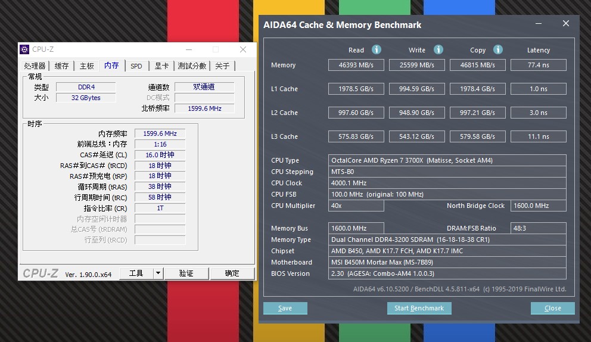Open the 測試分數 tab in CPU-Z
This screenshot has height=342, width=591.
click(192, 66)
